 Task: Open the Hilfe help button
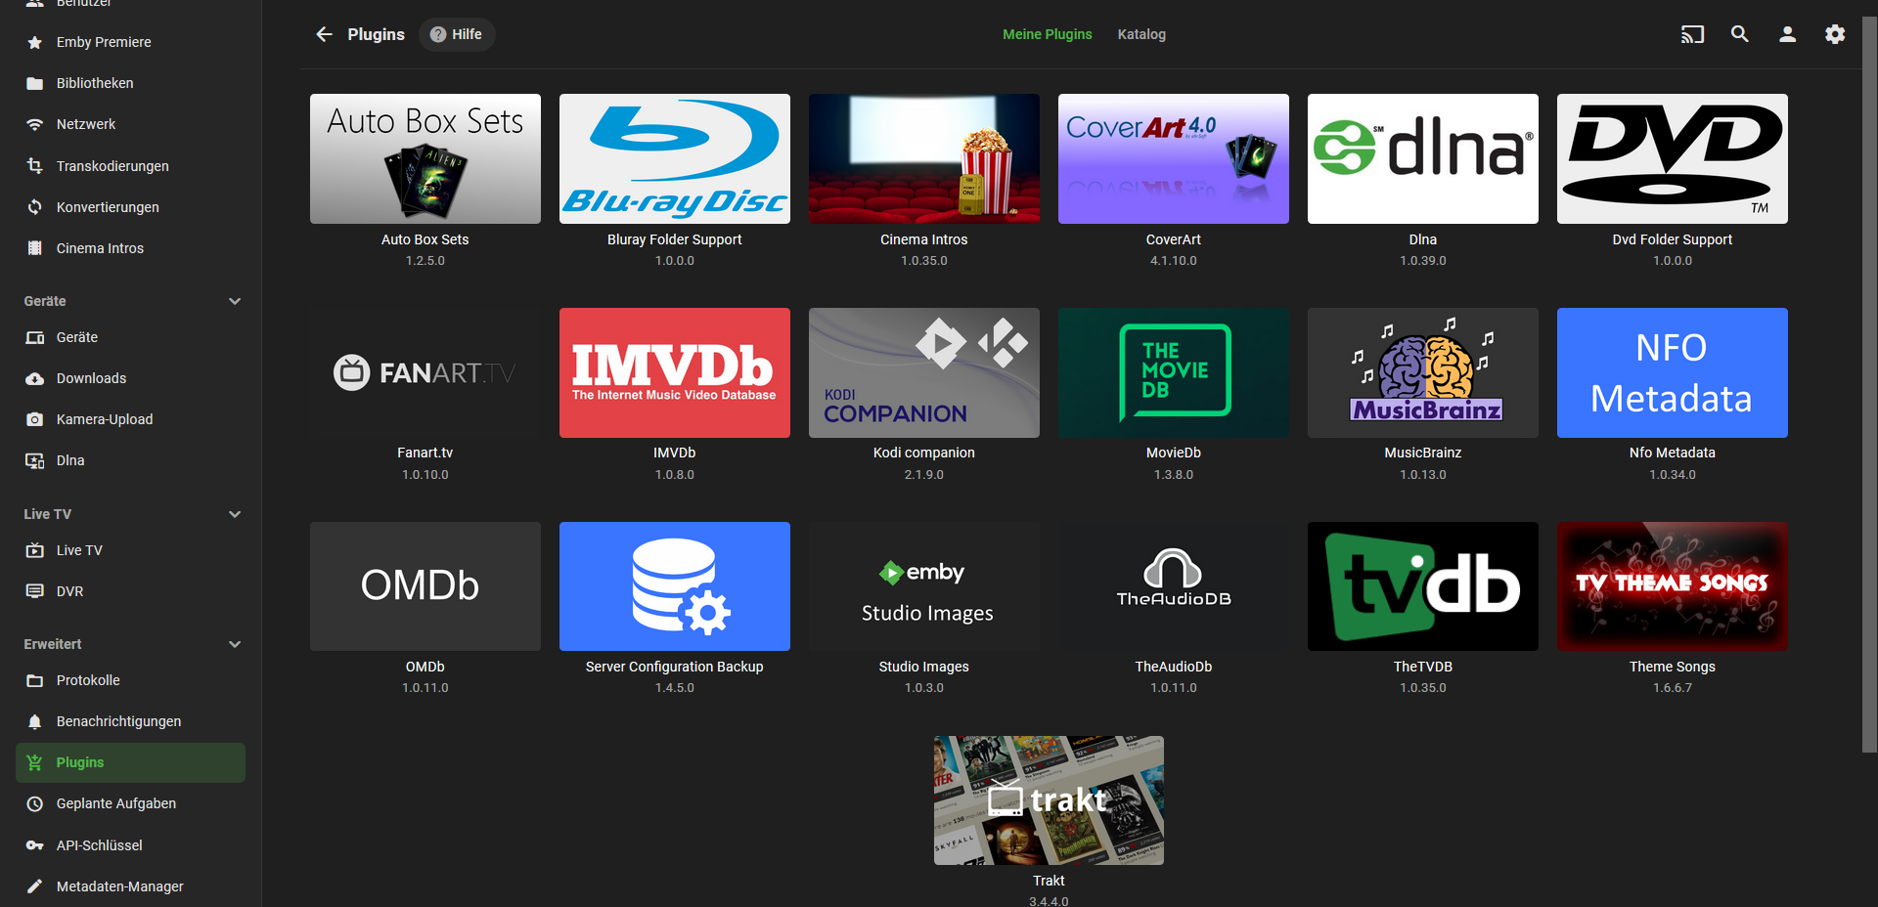click(x=457, y=34)
